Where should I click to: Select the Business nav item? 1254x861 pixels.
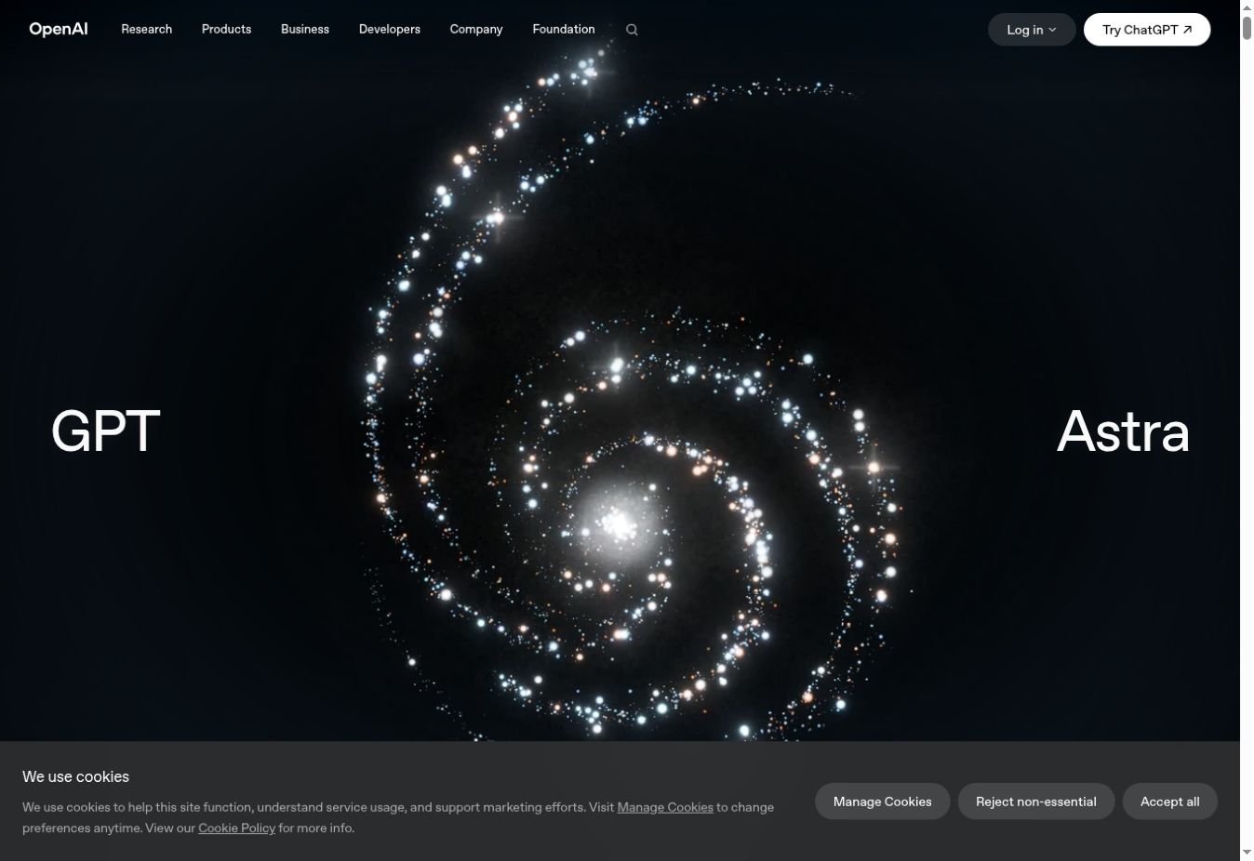305,29
